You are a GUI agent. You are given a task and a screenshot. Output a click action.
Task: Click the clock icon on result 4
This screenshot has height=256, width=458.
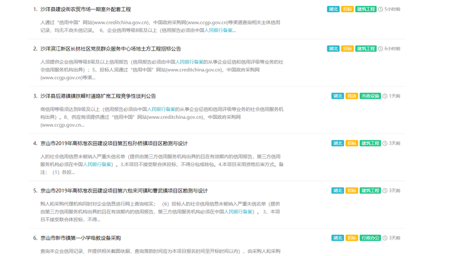pyautogui.click(x=385, y=143)
